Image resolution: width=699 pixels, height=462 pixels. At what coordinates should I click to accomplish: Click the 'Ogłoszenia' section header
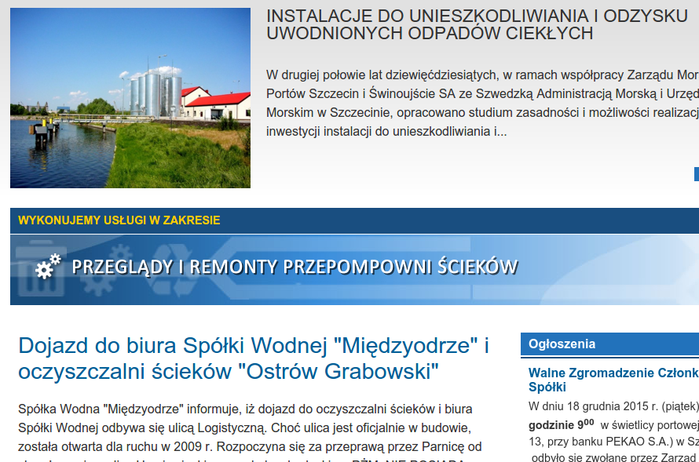[562, 344]
